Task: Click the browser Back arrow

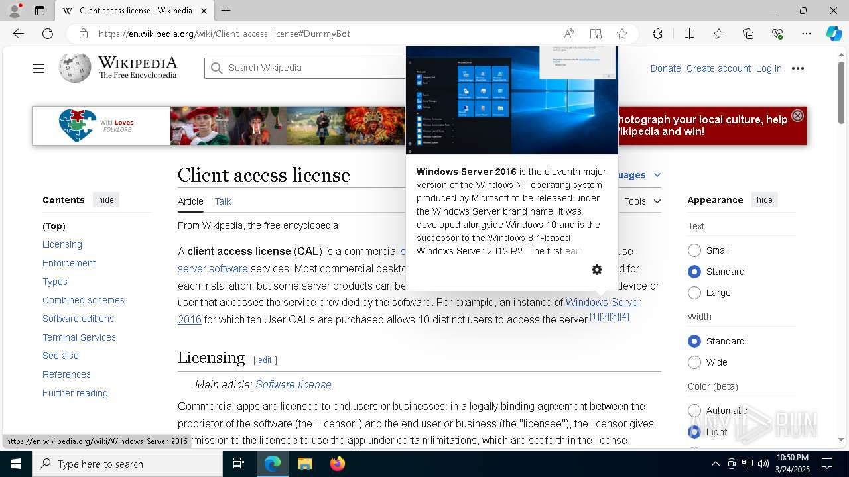Action: click(19, 34)
